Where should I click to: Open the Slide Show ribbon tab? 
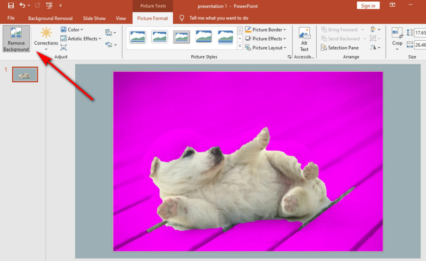click(x=94, y=18)
